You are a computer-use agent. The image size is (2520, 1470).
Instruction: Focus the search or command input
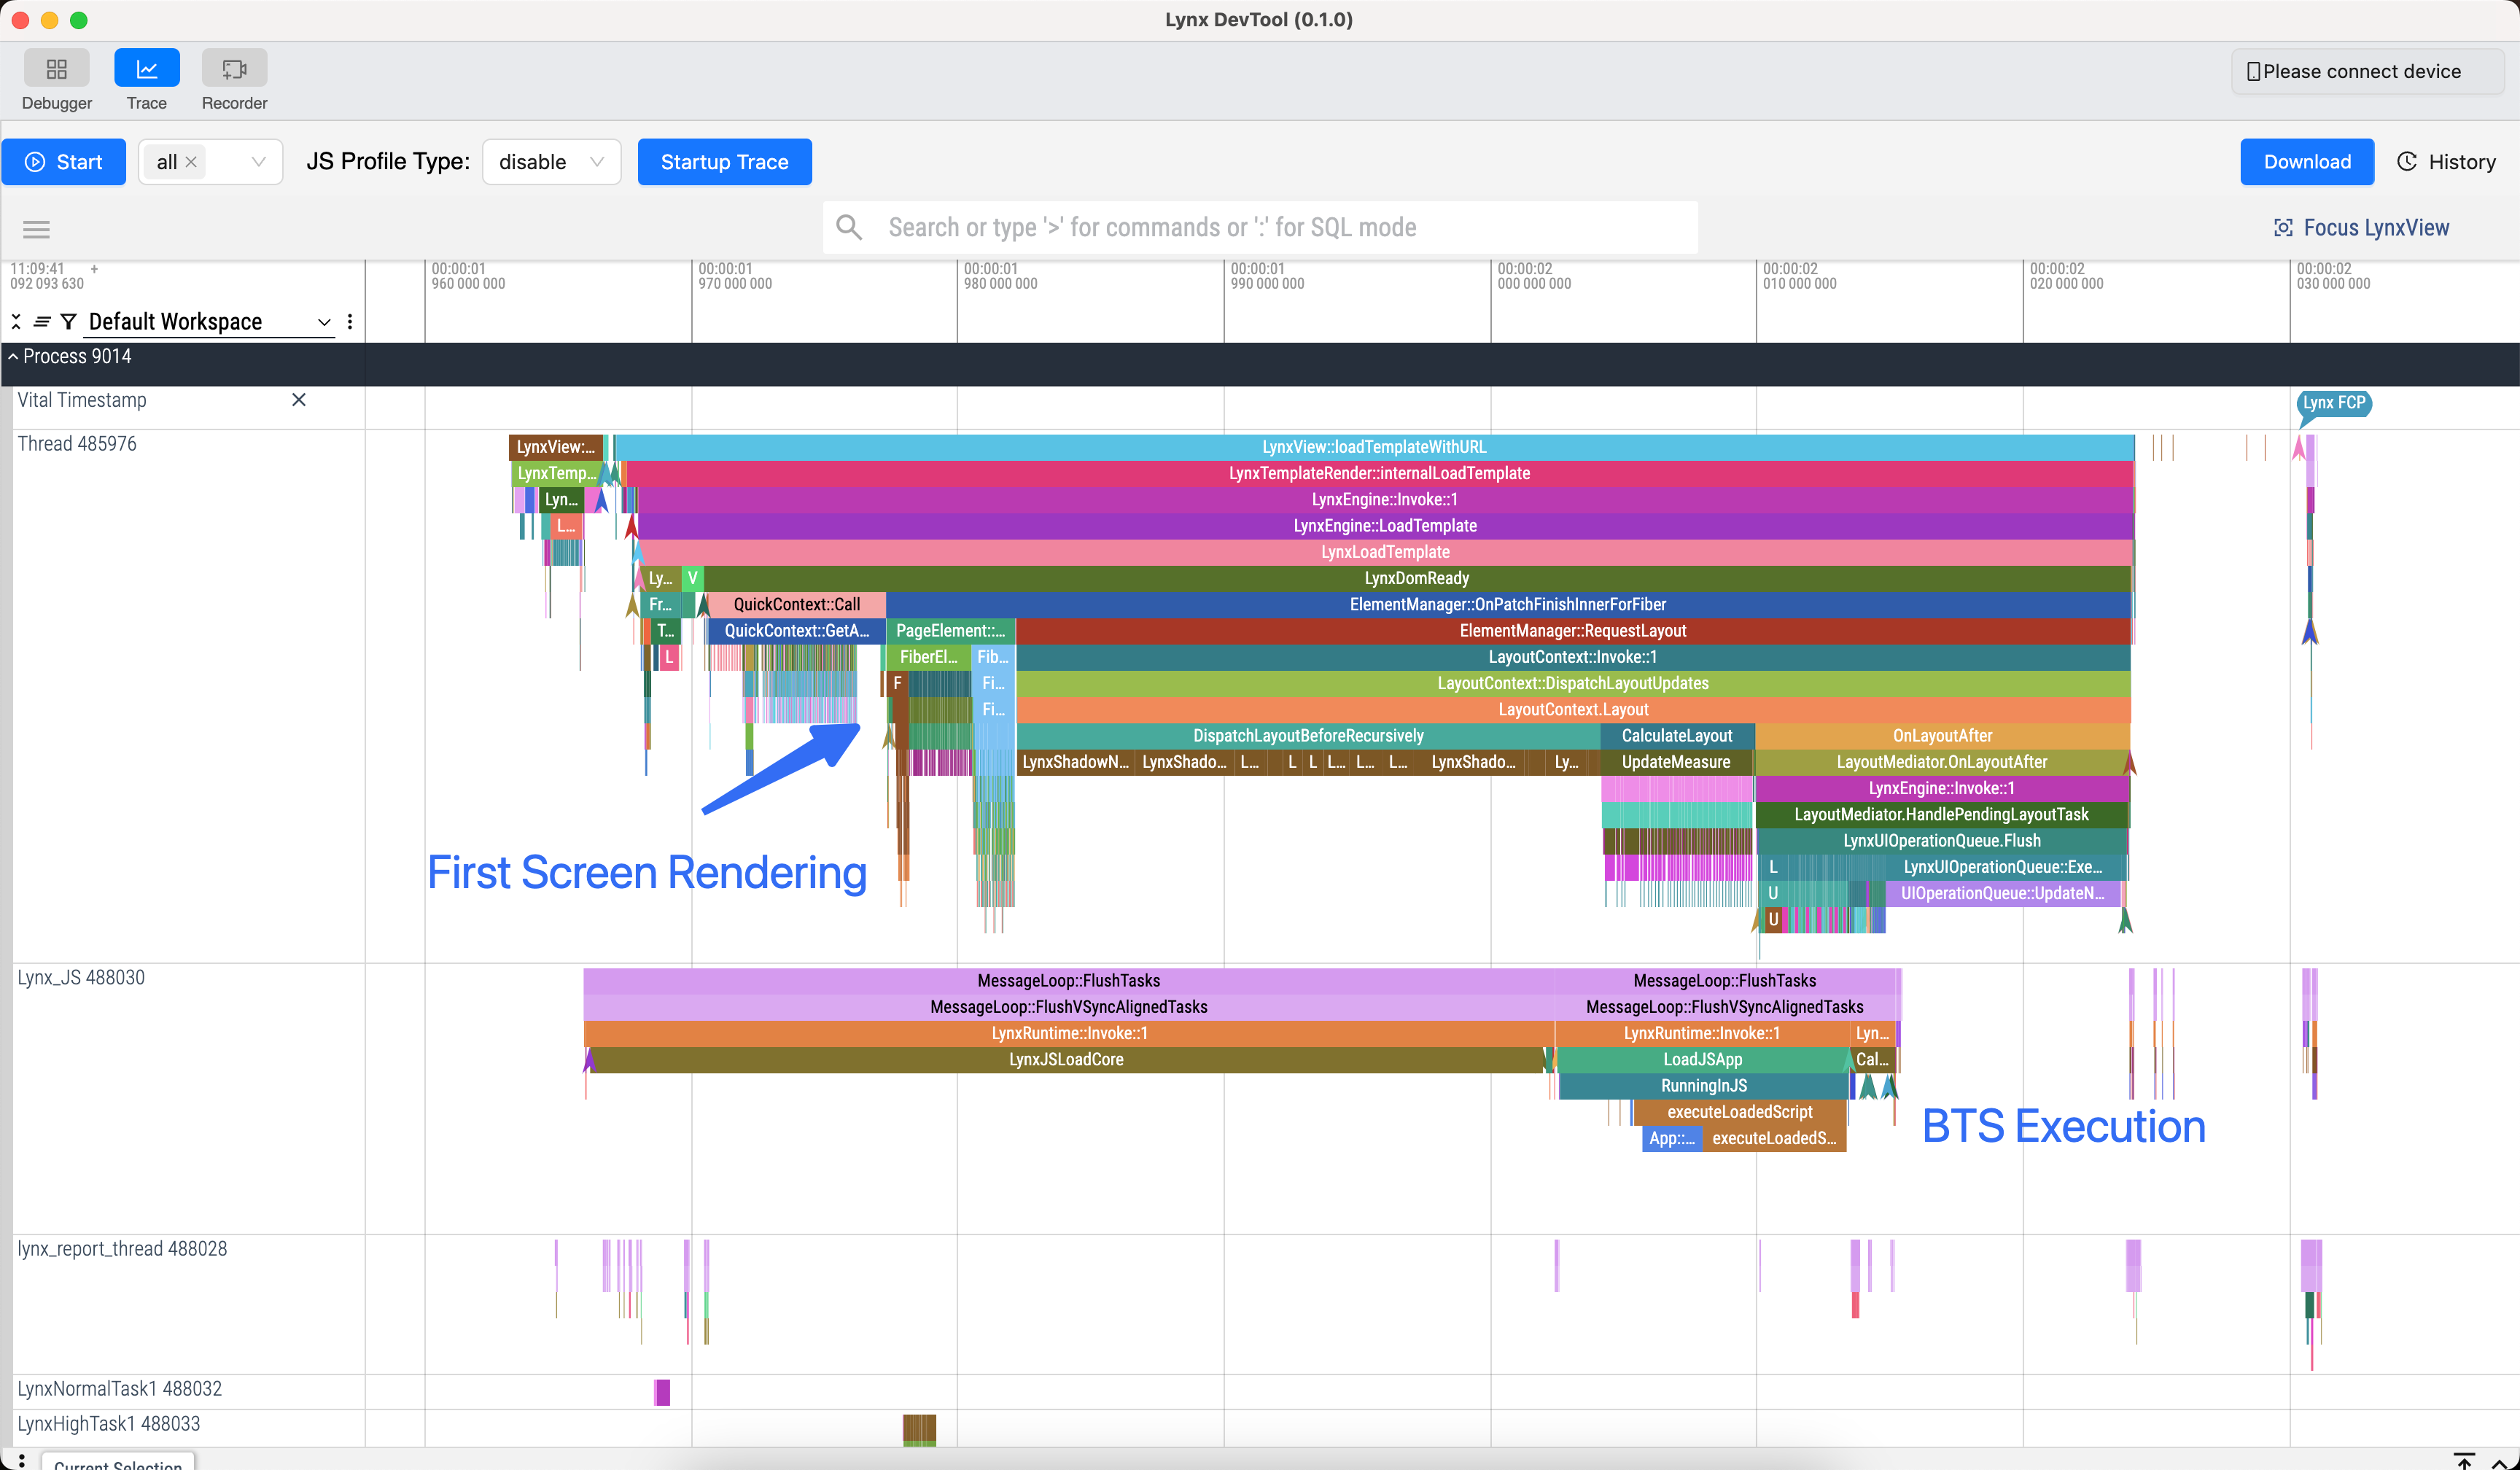coord(1260,227)
